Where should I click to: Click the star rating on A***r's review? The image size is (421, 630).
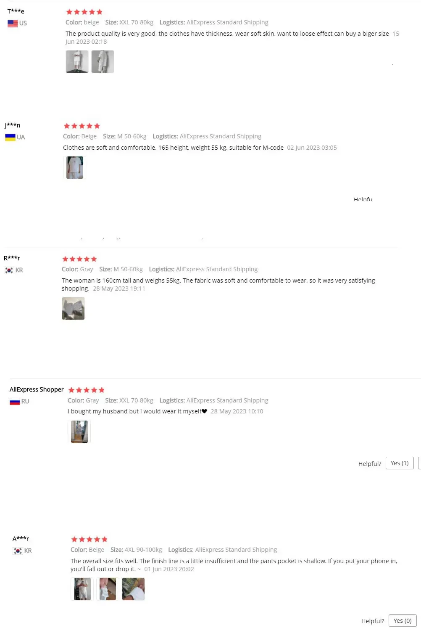coord(89,540)
